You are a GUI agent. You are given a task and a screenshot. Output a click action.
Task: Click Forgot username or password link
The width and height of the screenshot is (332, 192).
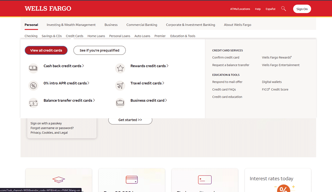click(52, 128)
